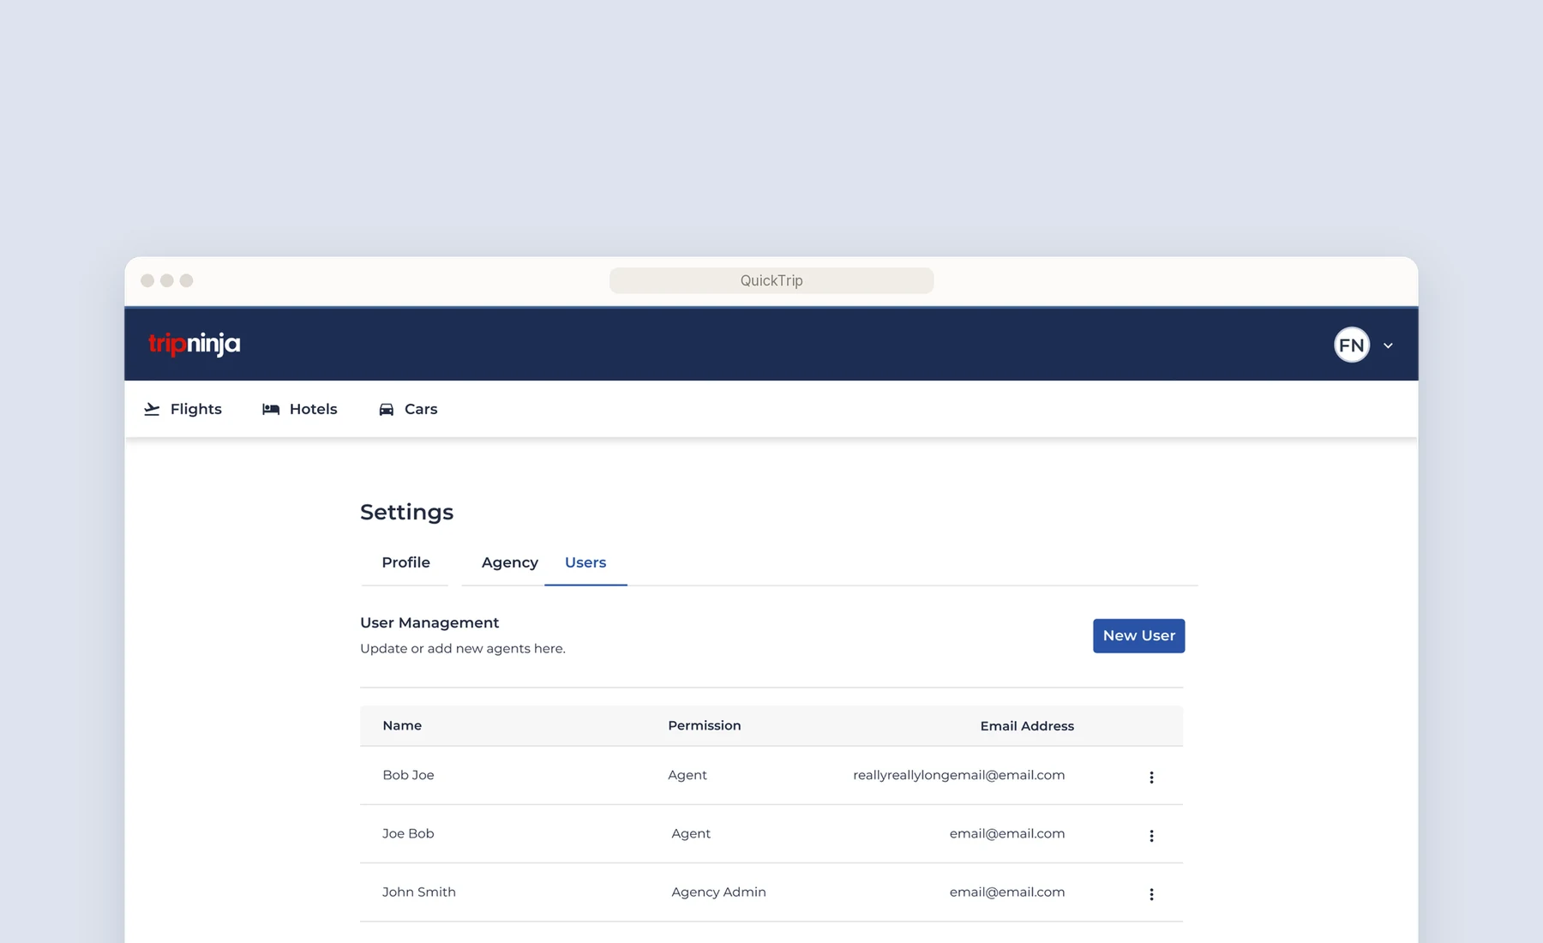Go to the Hotels section
Screen dimensions: 1543x943
[x=299, y=409]
